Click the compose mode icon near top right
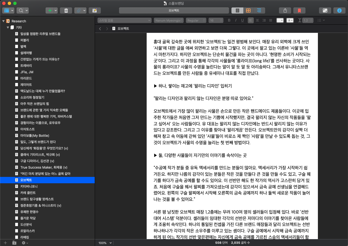The image size is (348, 246). (x=325, y=10)
